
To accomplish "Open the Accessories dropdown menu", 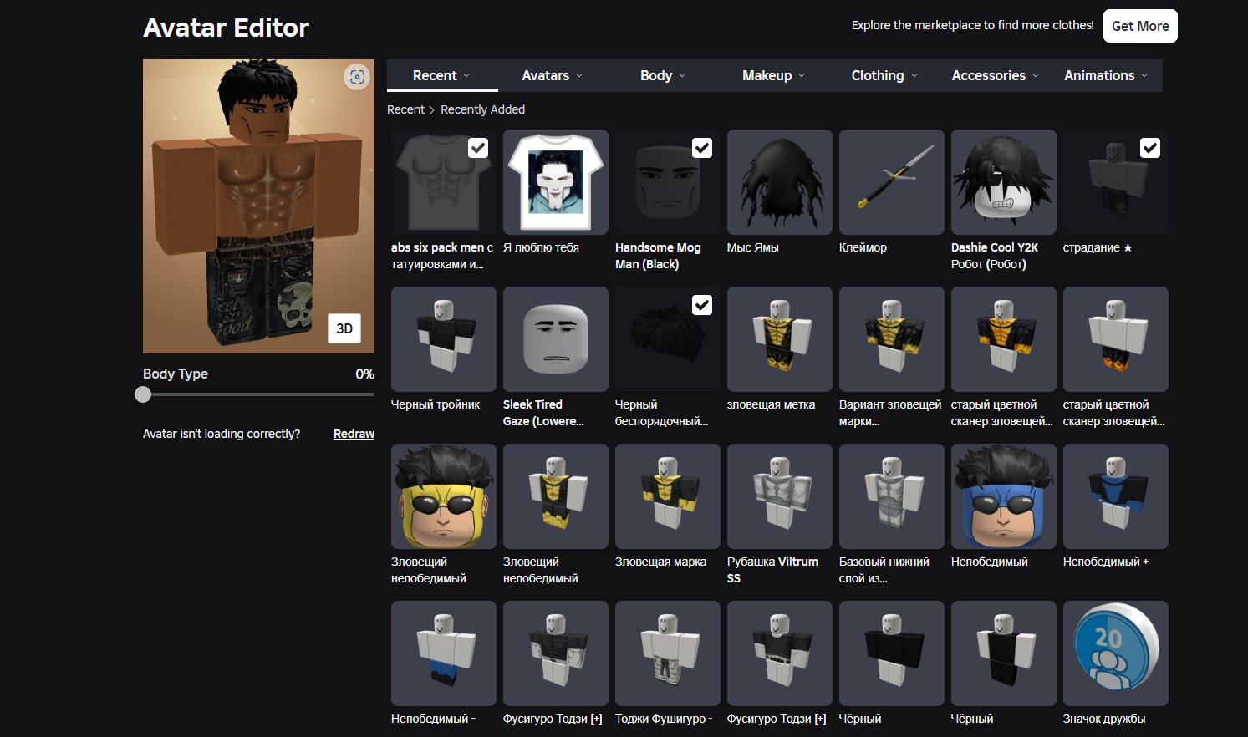I will pyautogui.click(x=996, y=75).
